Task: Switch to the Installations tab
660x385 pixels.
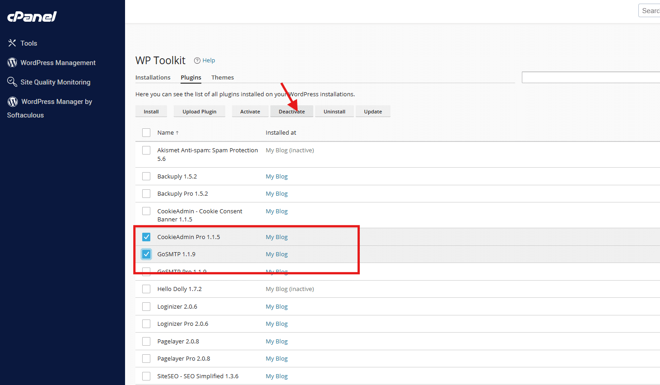Action: (153, 77)
